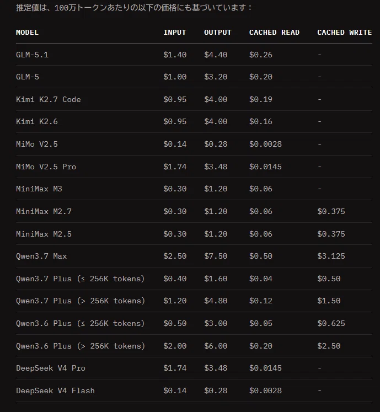The height and width of the screenshot is (412, 380).
Task: Click Qwen3.7 Plus (≤ 256K tokens) label
Action: pyautogui.click(x=81, y=279)
